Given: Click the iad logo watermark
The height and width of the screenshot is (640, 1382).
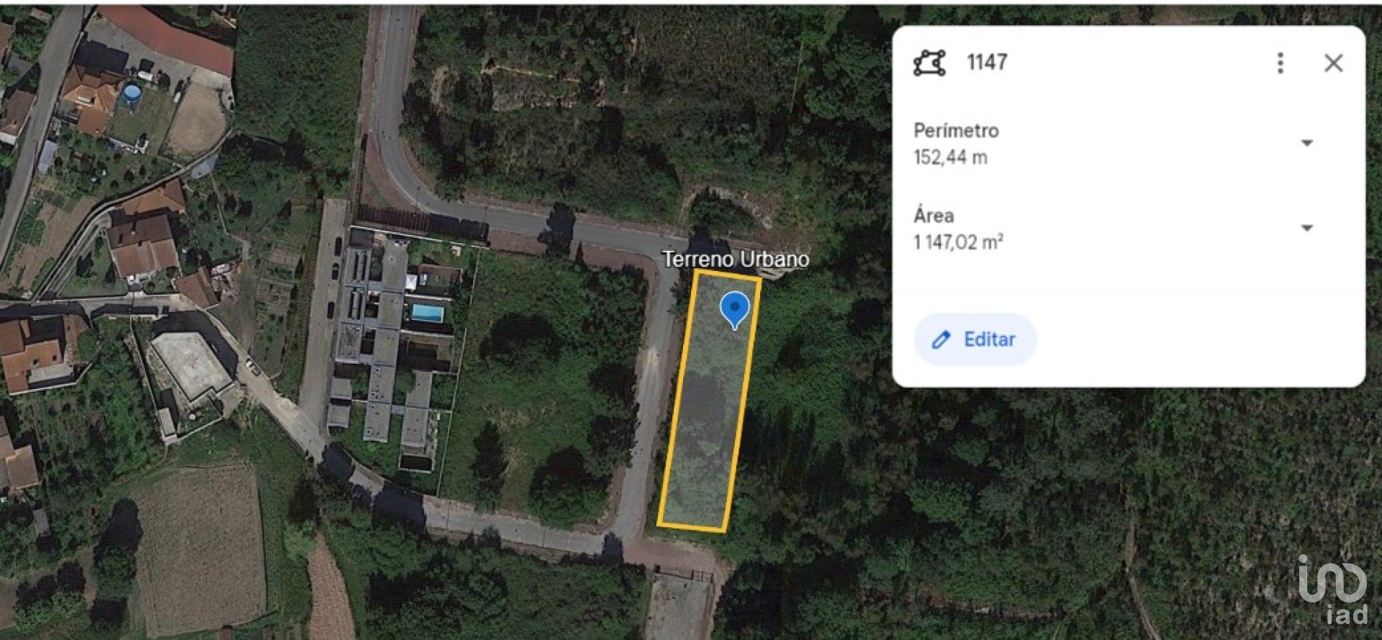Looking at the screenshot, I should click(x=1334, y=589).
